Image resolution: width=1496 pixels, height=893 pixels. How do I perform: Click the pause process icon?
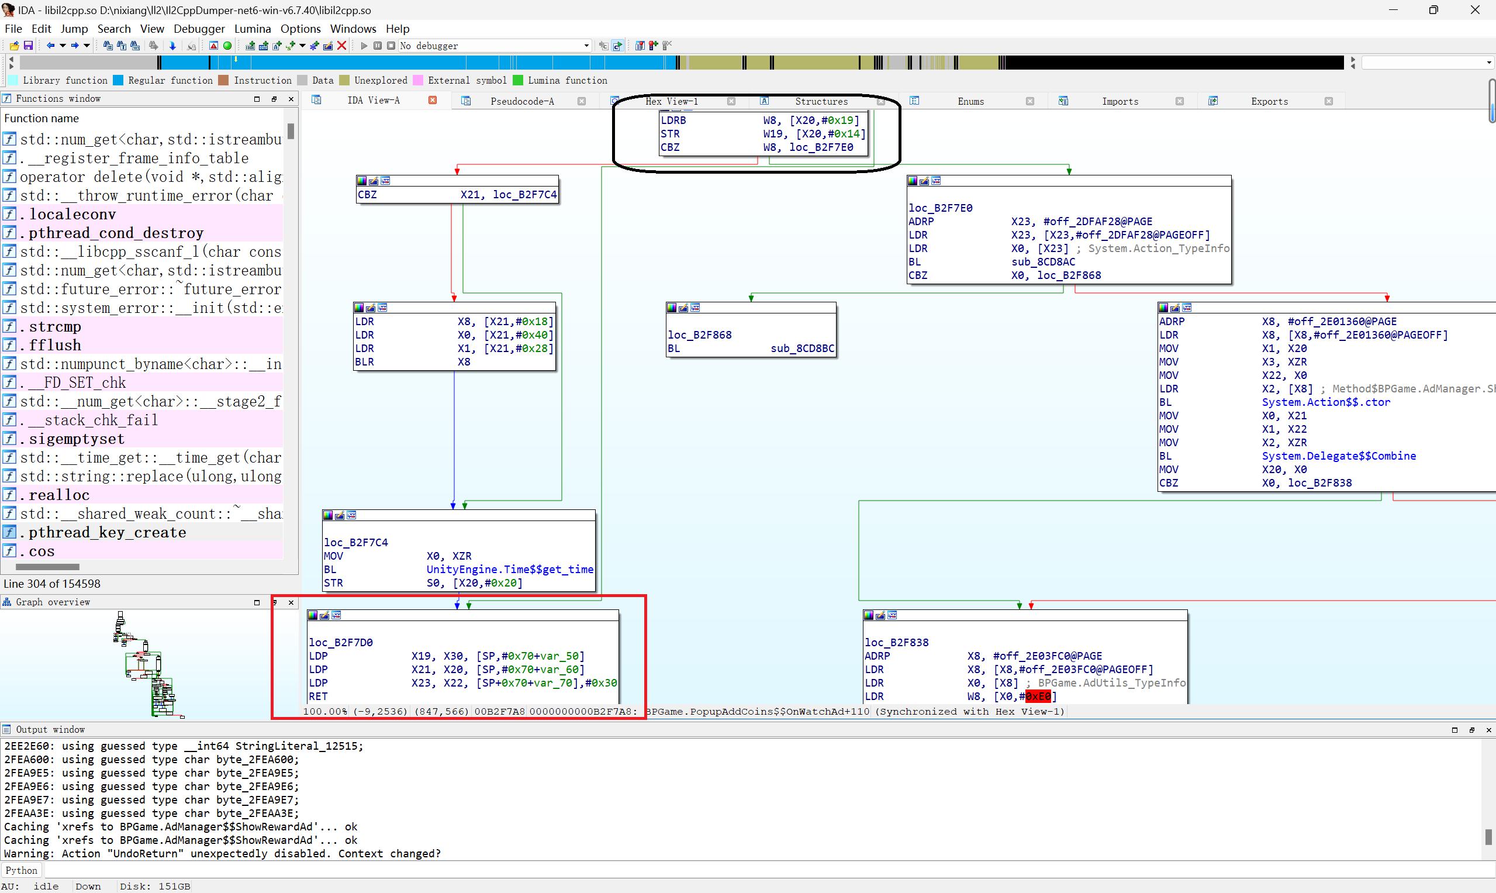click(377, 46)
